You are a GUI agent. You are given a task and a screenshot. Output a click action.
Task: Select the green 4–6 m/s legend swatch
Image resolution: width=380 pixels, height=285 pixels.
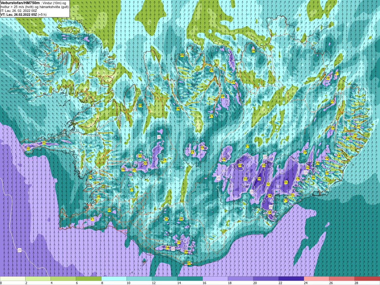(63, 279)
